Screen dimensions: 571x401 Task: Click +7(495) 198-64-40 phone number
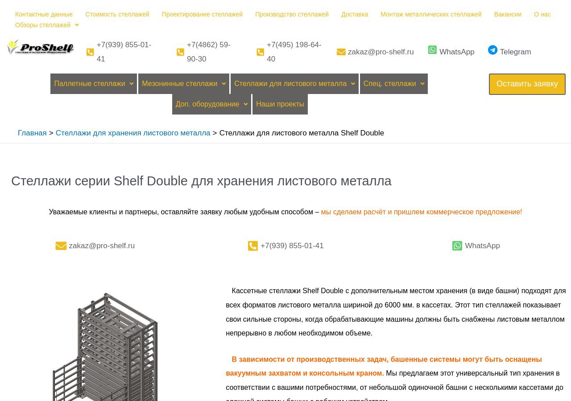[294, 52]
